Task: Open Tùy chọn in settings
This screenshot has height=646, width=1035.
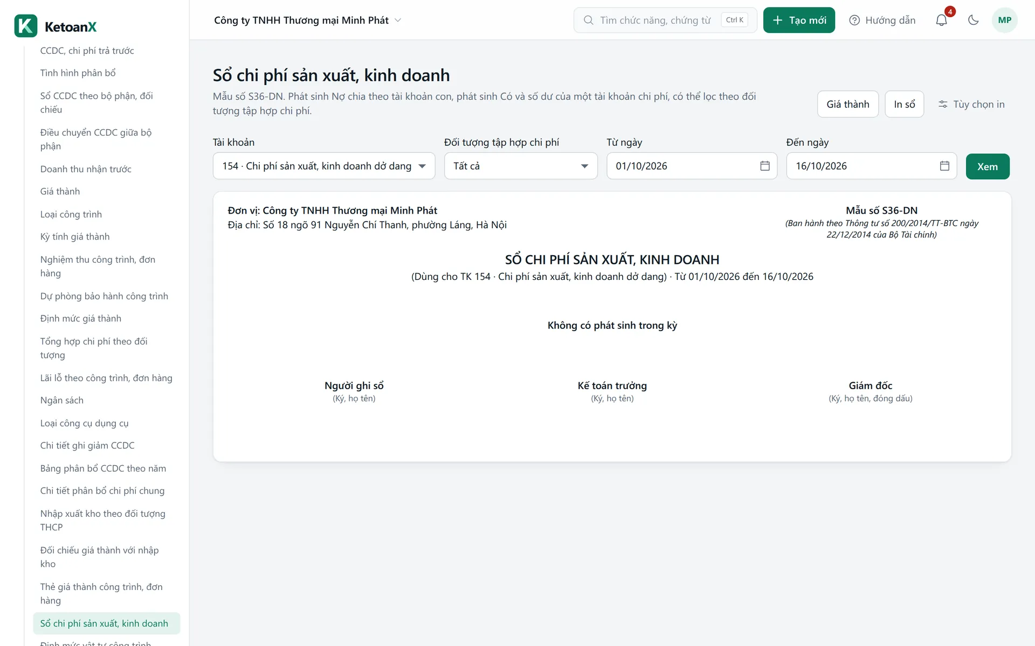Action: [x=971, y=104]
